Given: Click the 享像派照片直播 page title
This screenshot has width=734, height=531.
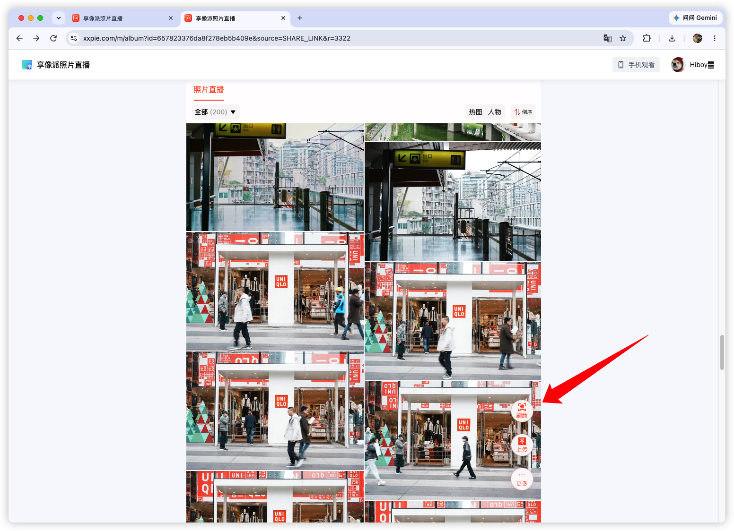Looking at the screenshot, I should 63,65.
